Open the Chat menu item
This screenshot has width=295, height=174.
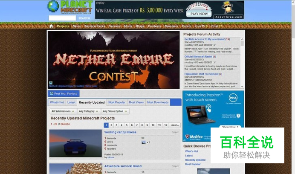[217, 26]
